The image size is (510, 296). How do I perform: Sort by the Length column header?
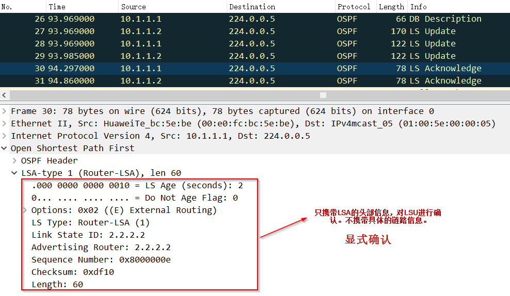click(392, 7)
